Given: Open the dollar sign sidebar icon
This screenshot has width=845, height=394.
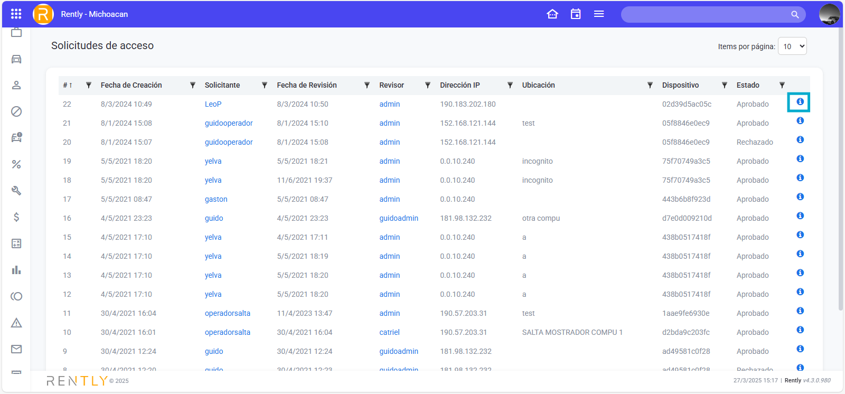Looking at the screenshot, I should point(16,217).
